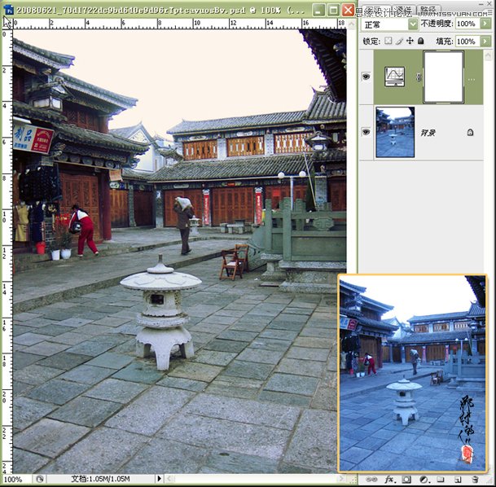This screenshot has height=487, width=496.
Task: Switch to the 通道 channels tab
Action: click(x=402, y=10)
